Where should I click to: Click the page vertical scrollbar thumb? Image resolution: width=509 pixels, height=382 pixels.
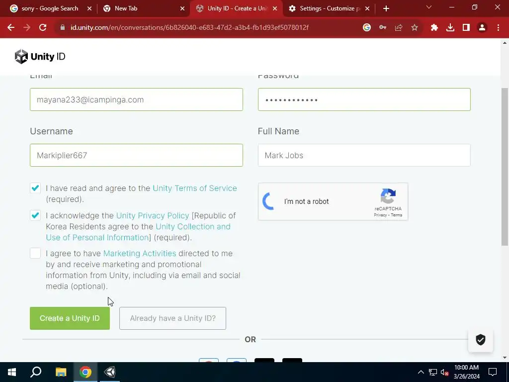coord(505,167)
